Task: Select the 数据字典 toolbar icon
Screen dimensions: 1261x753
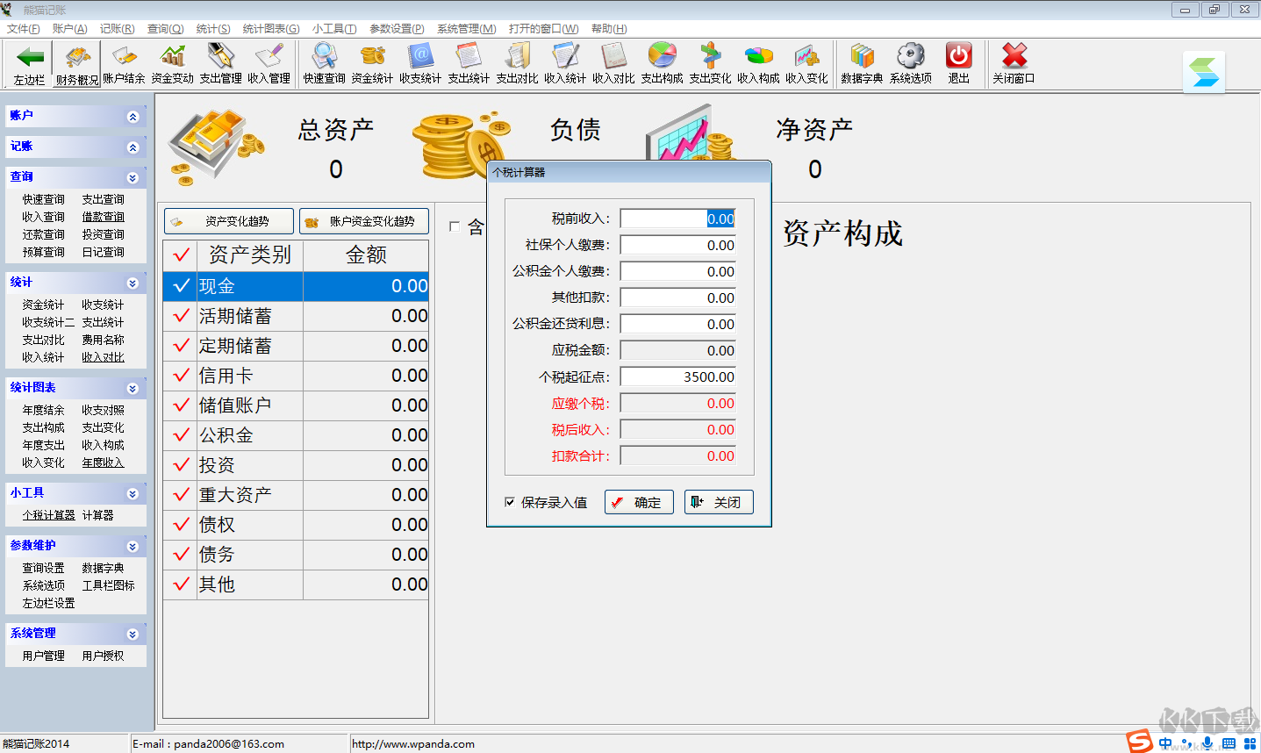Action: [x=862, y=61]
